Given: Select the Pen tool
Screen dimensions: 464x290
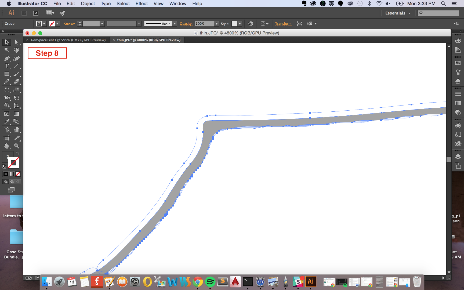Looking at the screenshot, I should tap(7, 58).
